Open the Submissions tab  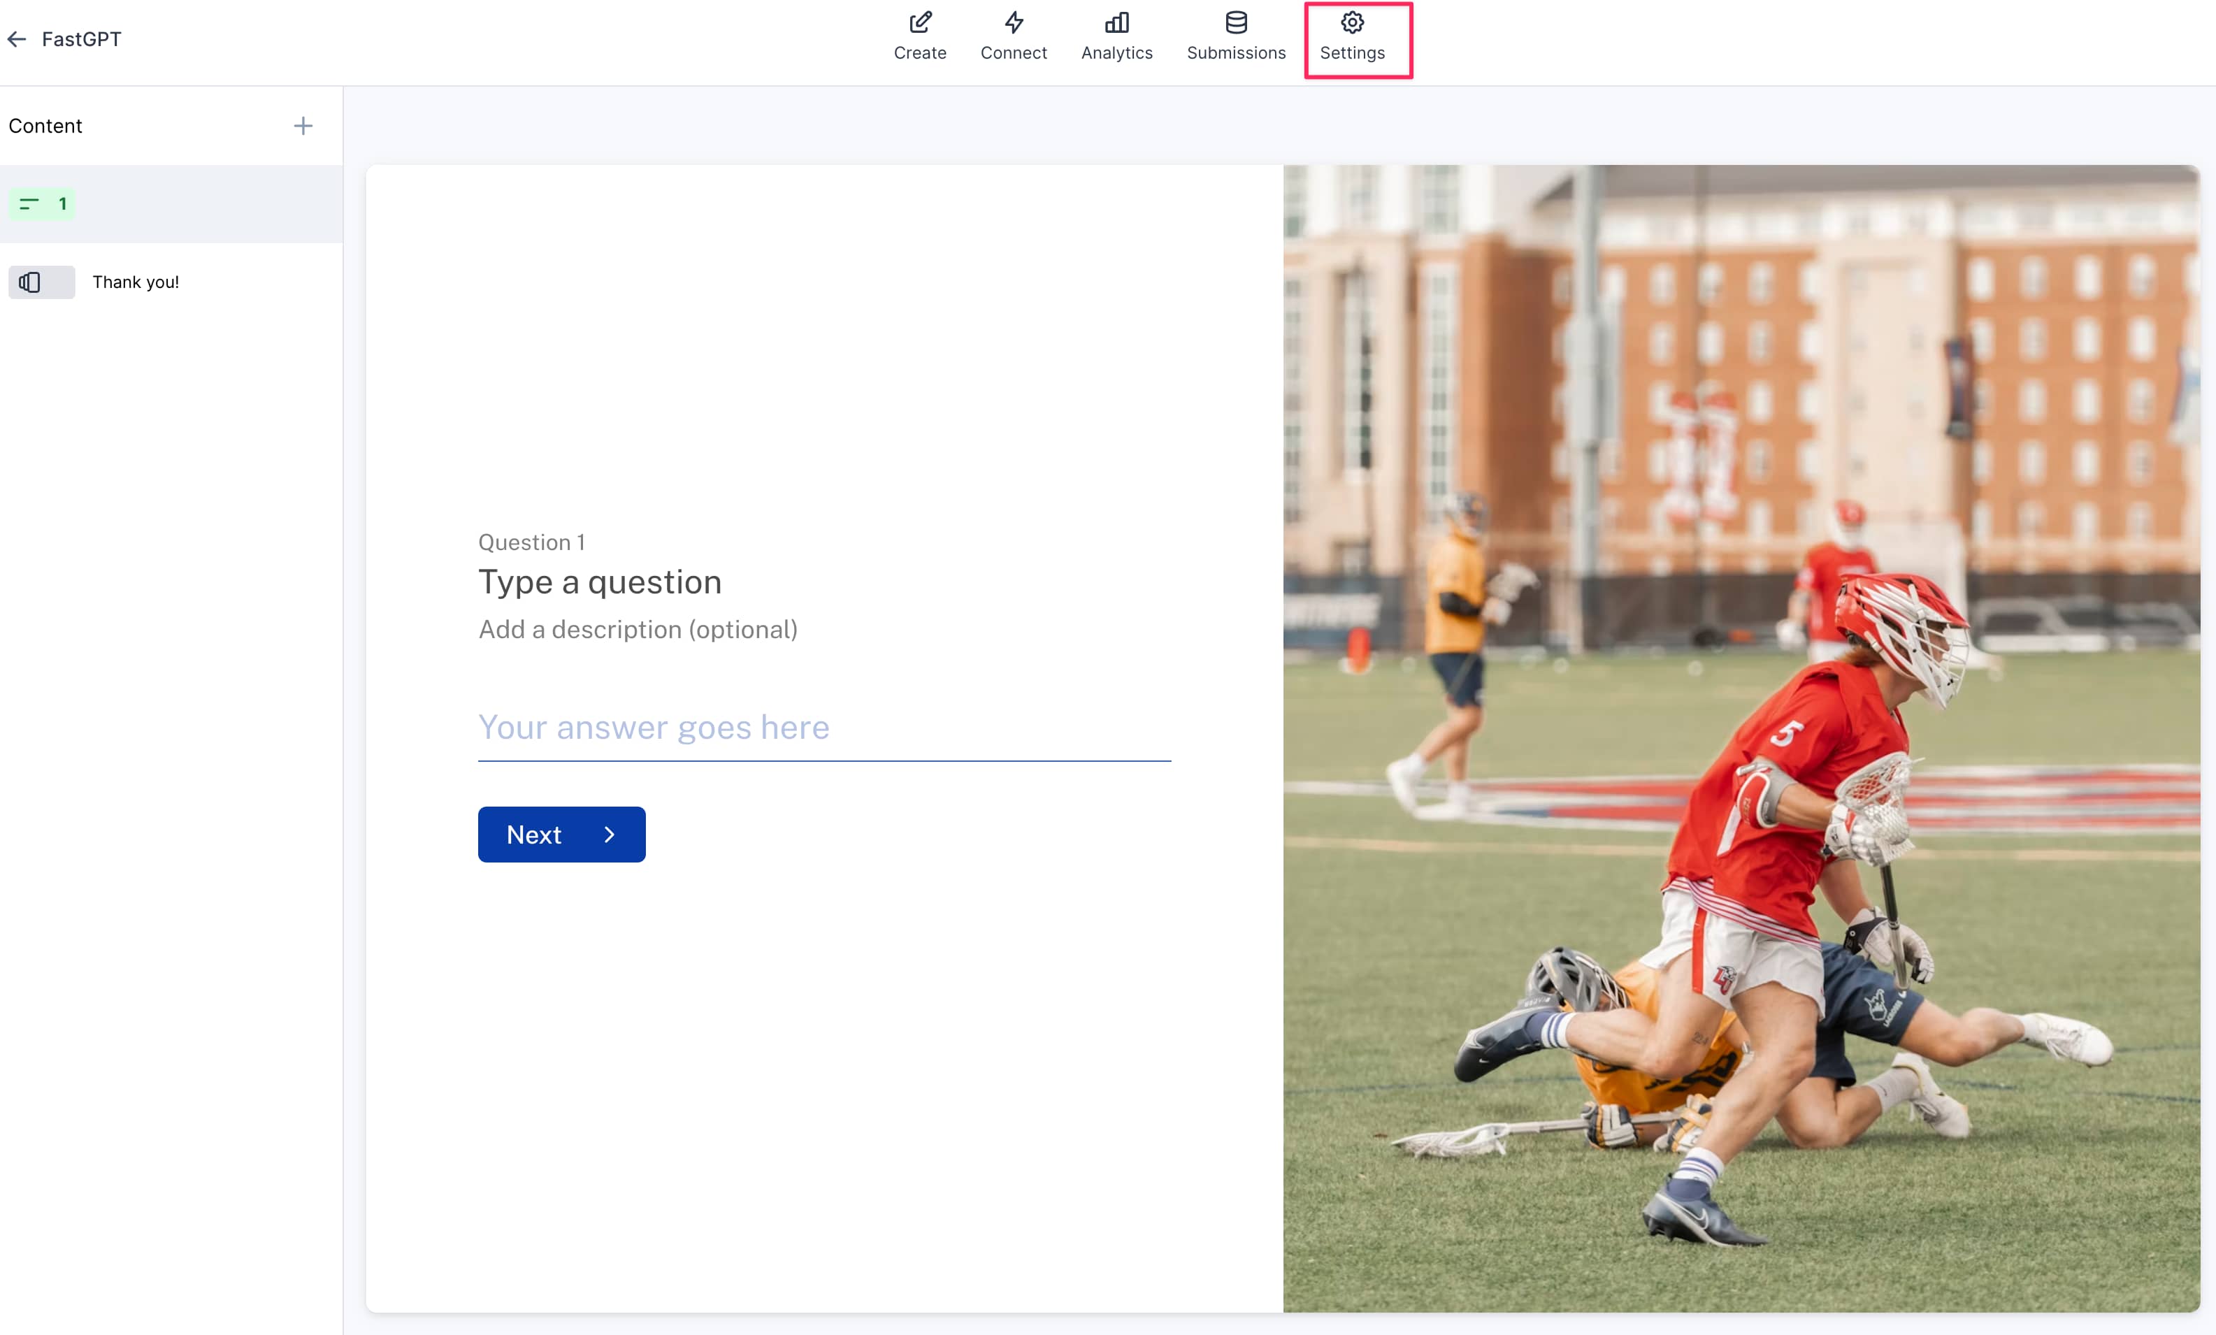pyautogui.click(x=1236, y=52)
